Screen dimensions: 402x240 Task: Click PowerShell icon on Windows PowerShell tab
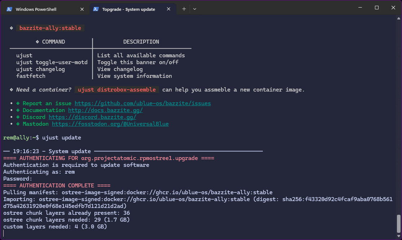pos(9,9)
